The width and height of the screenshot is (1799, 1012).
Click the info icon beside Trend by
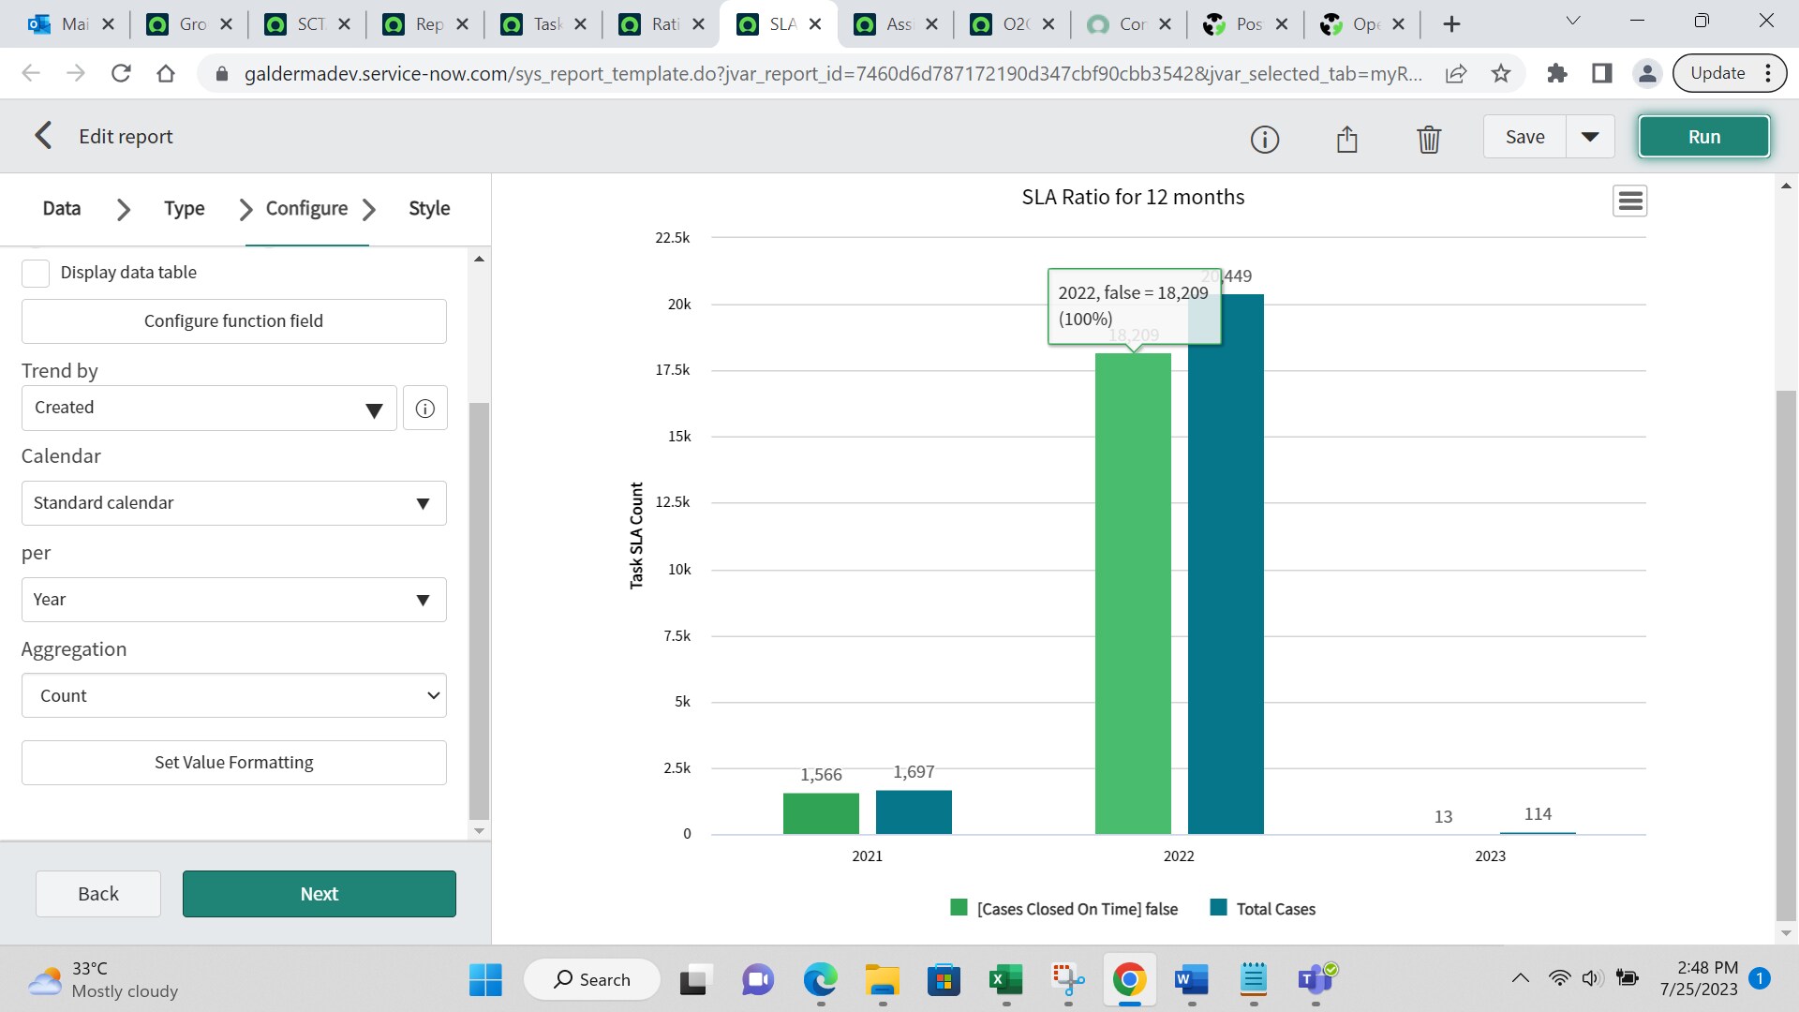tap(424, 408)
